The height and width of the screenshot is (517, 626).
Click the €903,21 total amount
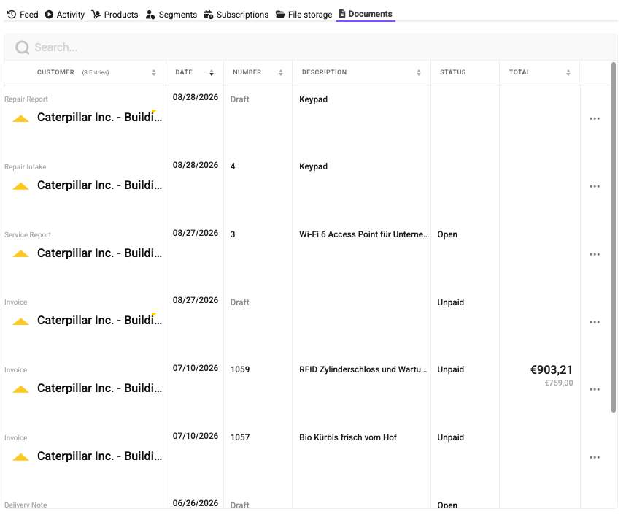coord(552,370)
